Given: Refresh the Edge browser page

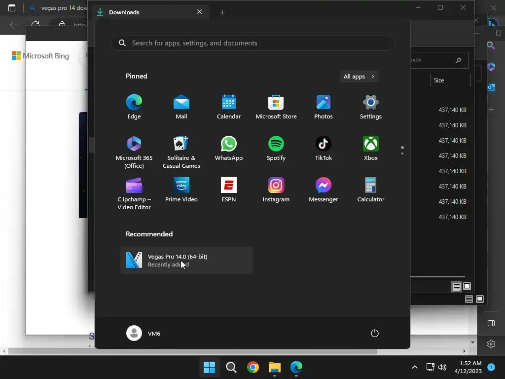Looking at the screenshot, I should (x=36, y=25).
